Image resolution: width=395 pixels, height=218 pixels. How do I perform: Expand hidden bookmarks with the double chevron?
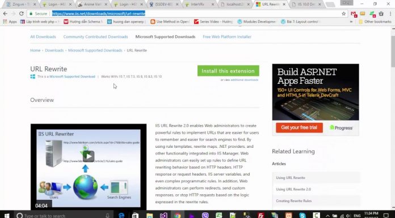pyautogui.click(x=351, y=22)
